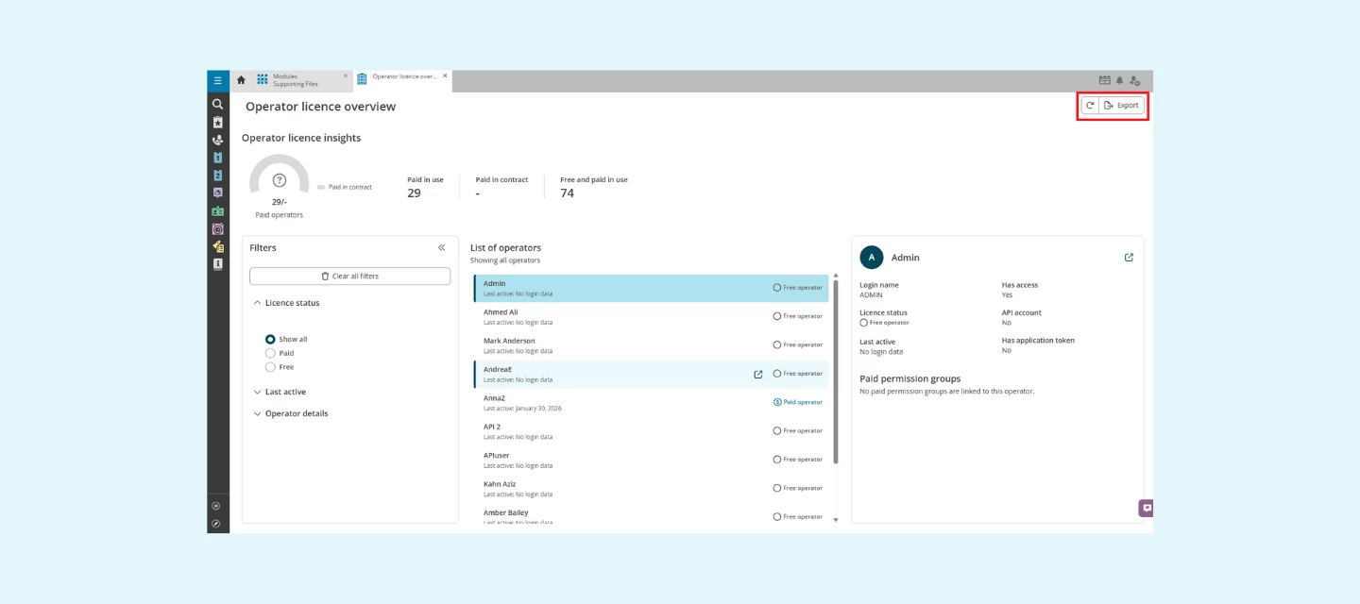
Task: Collapse the Filters panel with double chevron
Action: (x=441, y=247)
